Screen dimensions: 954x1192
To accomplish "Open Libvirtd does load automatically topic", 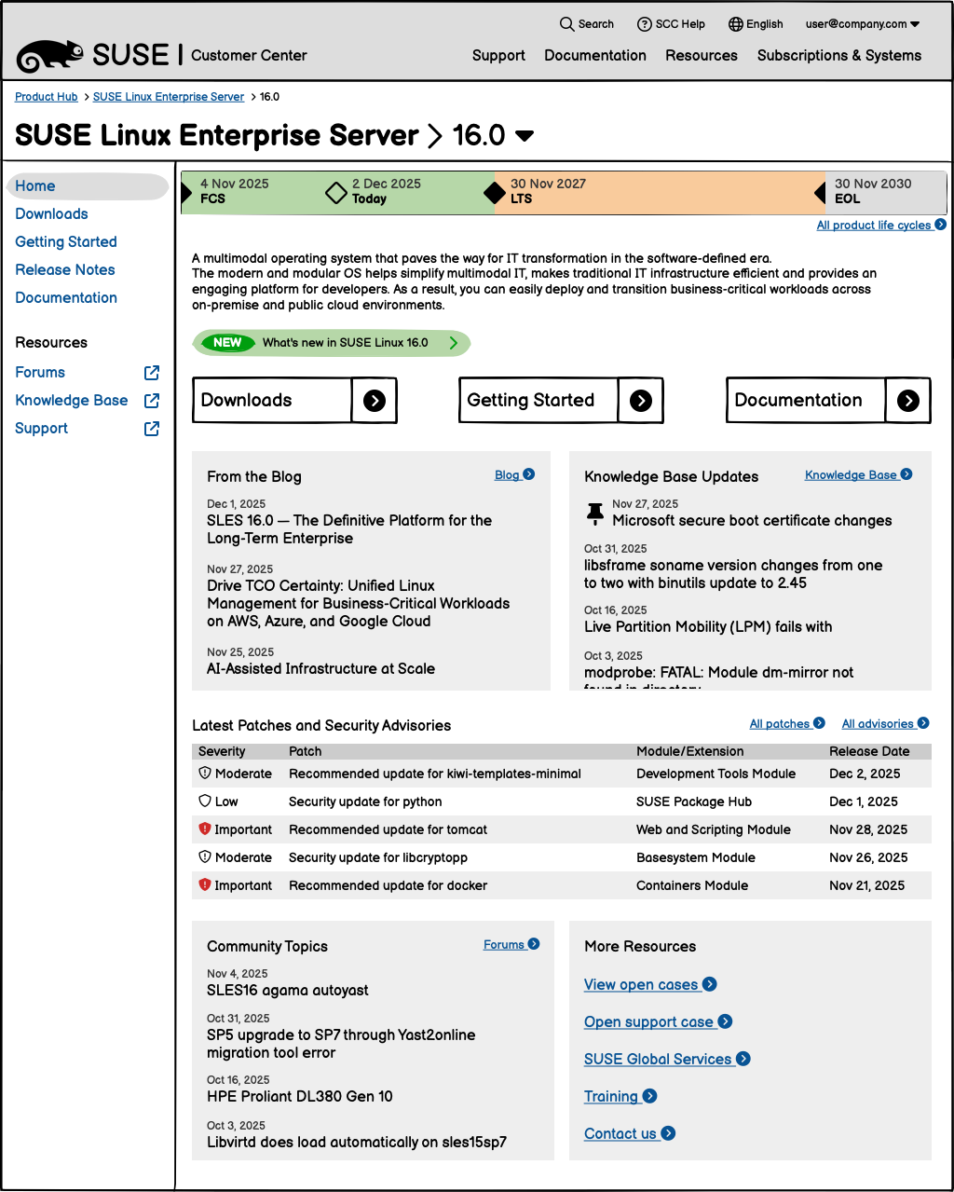I will 357,1143.
